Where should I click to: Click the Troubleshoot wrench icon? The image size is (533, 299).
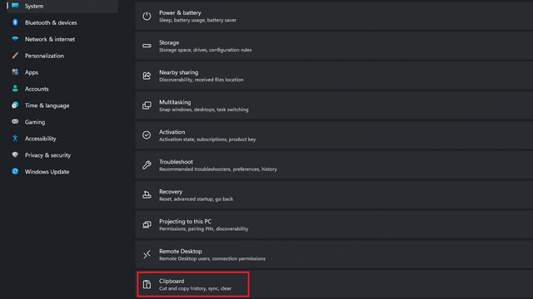point(147,165)
